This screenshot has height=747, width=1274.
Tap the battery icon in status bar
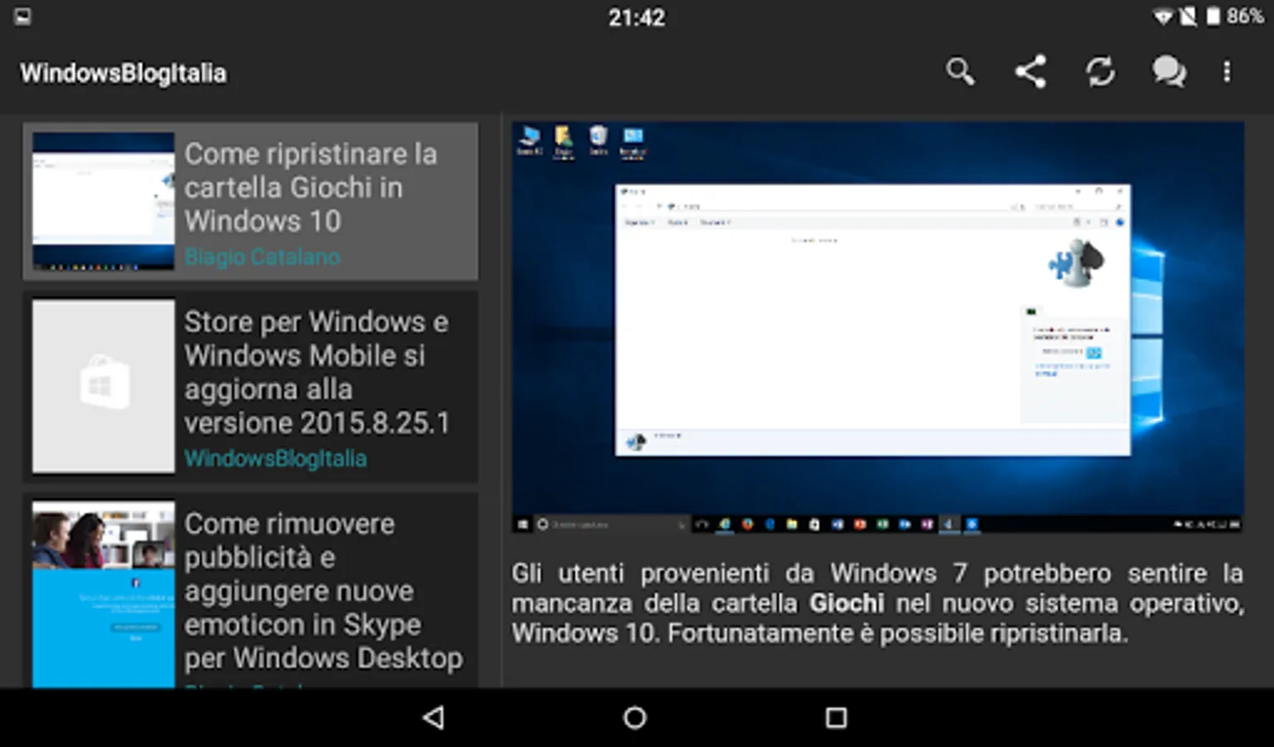tap(1213, 17)
